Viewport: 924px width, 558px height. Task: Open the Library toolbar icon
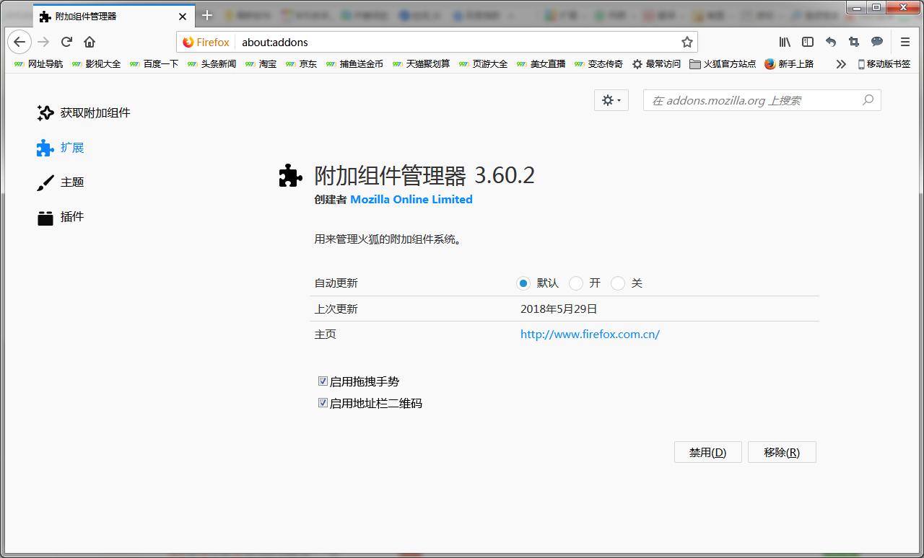coord(784,42)
